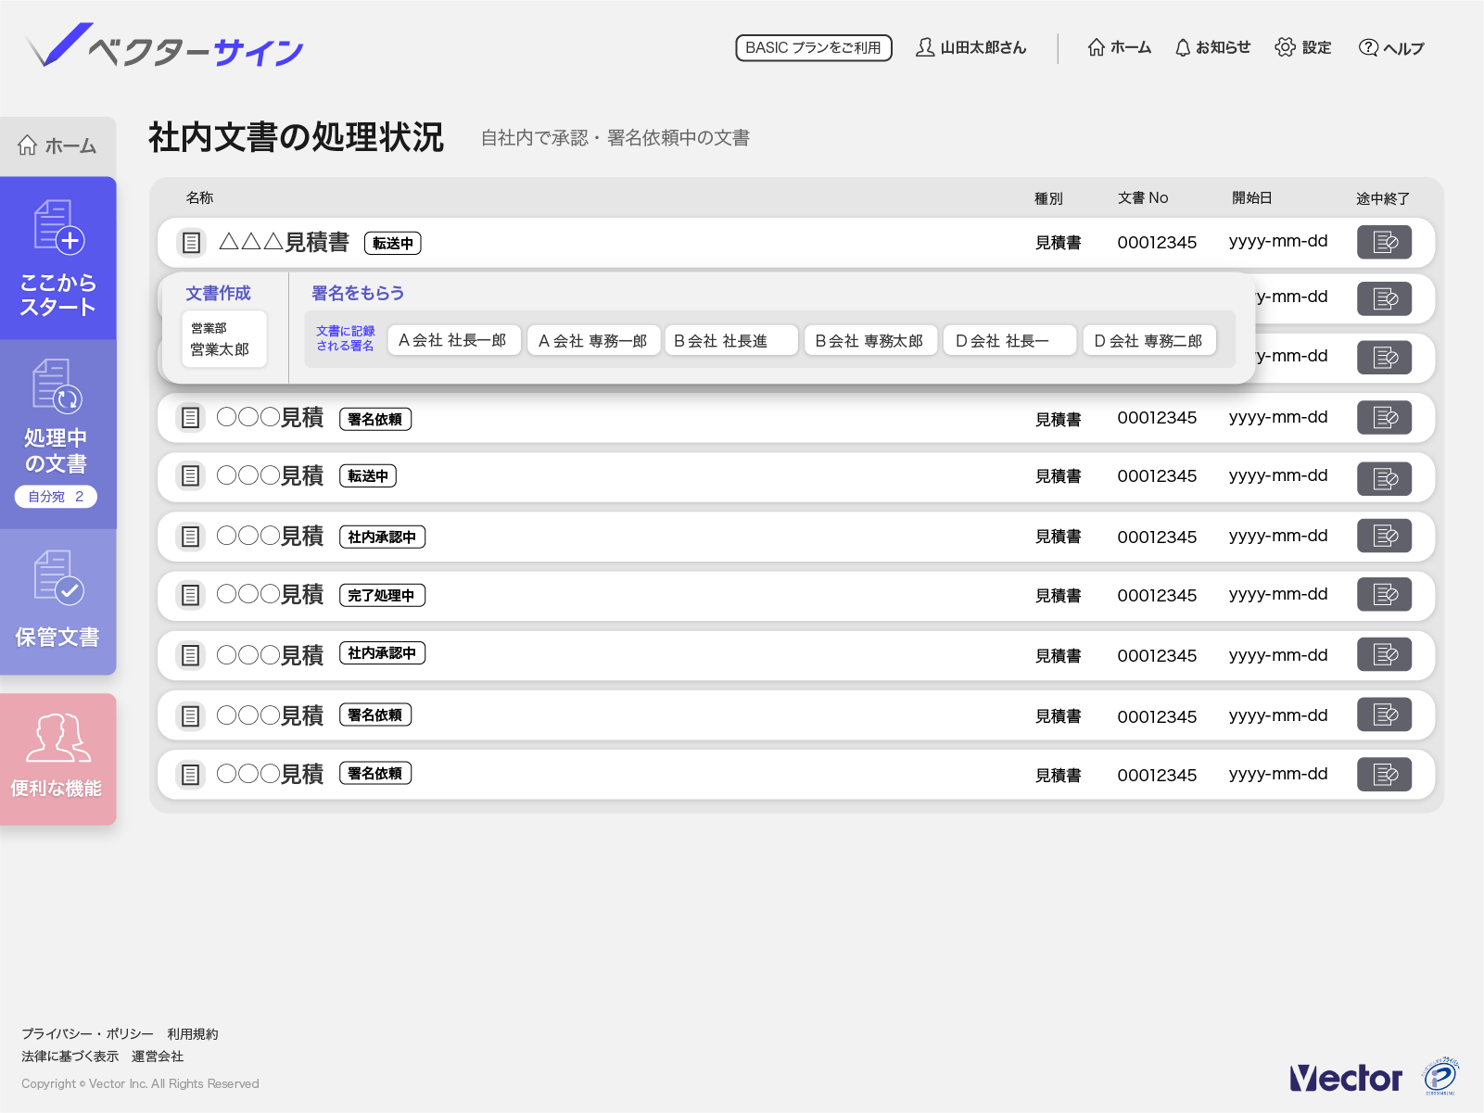1484x1113 pixels.
Task: Select signer A会社 専務一郎
Action: pyautogui.click(x=594, y=340)
